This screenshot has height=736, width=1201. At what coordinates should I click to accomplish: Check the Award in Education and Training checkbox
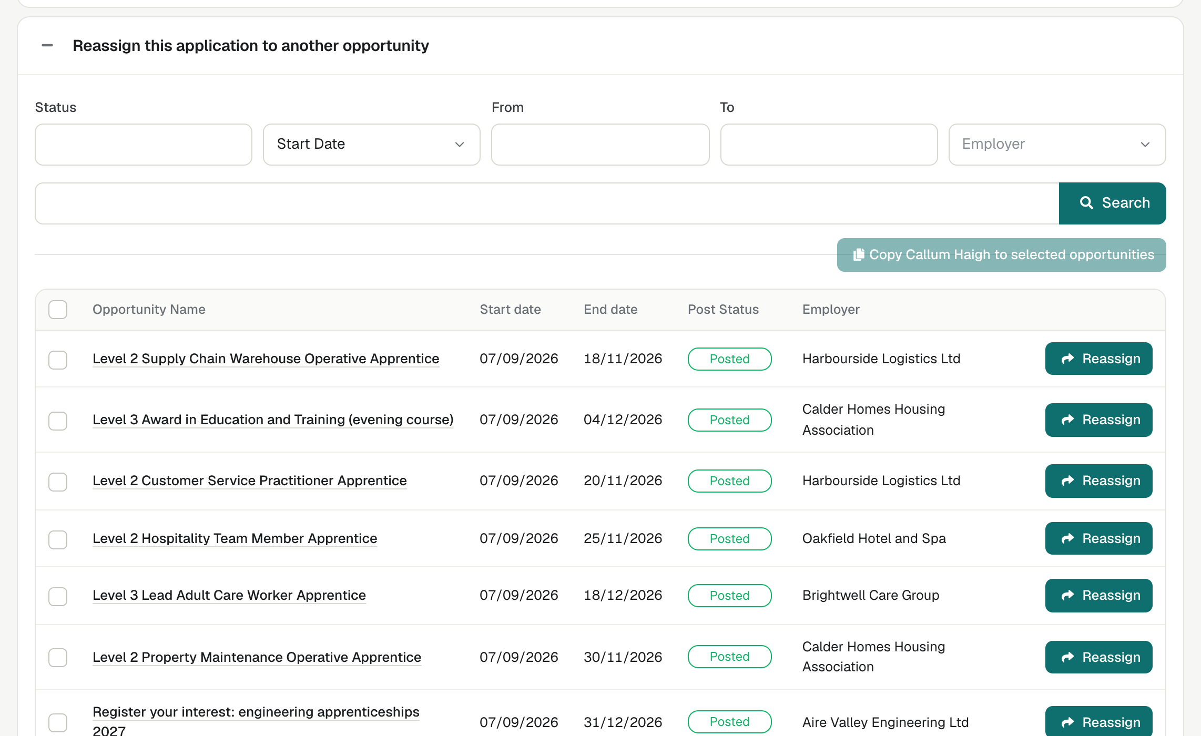58,421
